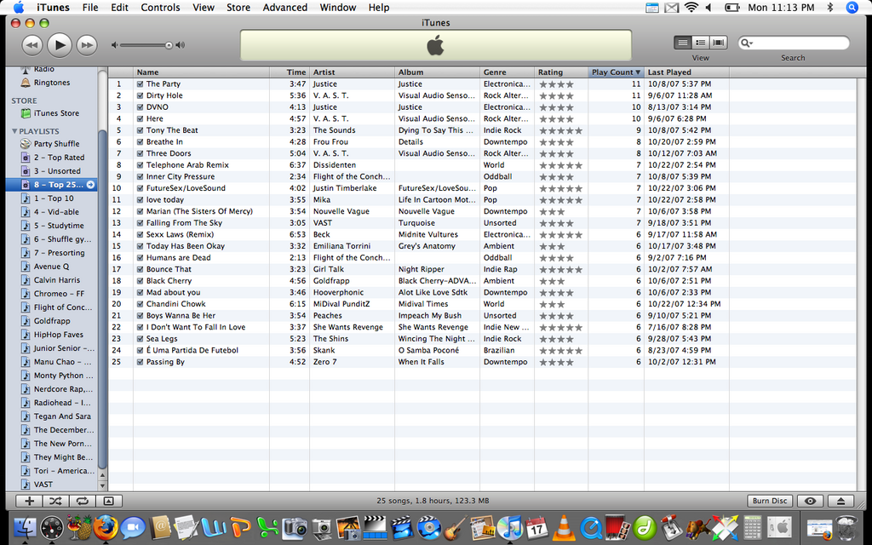Screen dimensions: 872x545
Task: Skip to the previous track
Action: [x=32, y=45]
